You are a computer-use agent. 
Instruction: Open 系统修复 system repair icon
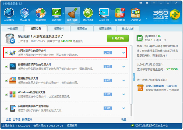click(57, 15)
